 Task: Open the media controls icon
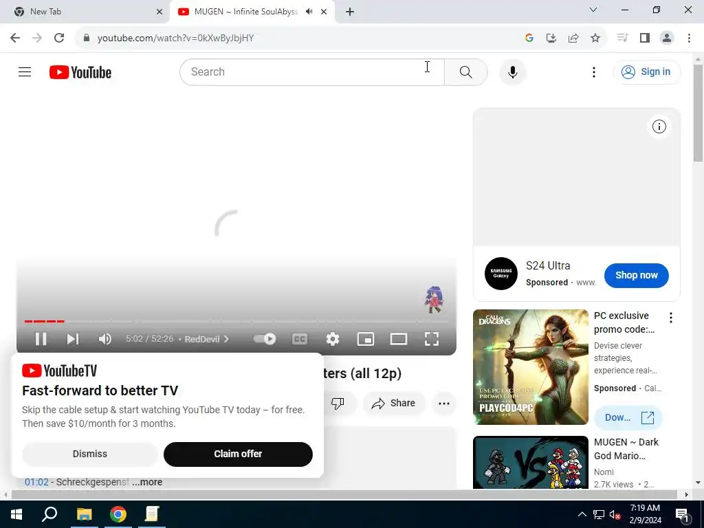622,38
